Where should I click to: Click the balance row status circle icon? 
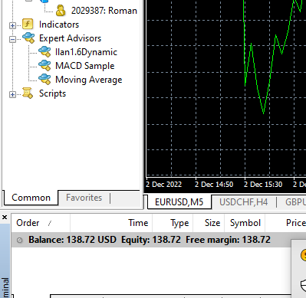point(19,240)
